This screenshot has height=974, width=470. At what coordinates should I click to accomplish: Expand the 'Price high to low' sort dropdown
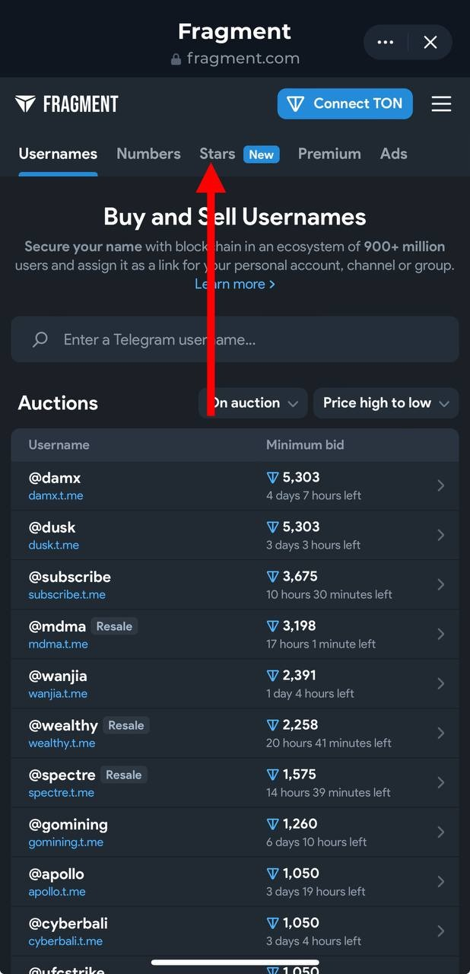(386, 403)
